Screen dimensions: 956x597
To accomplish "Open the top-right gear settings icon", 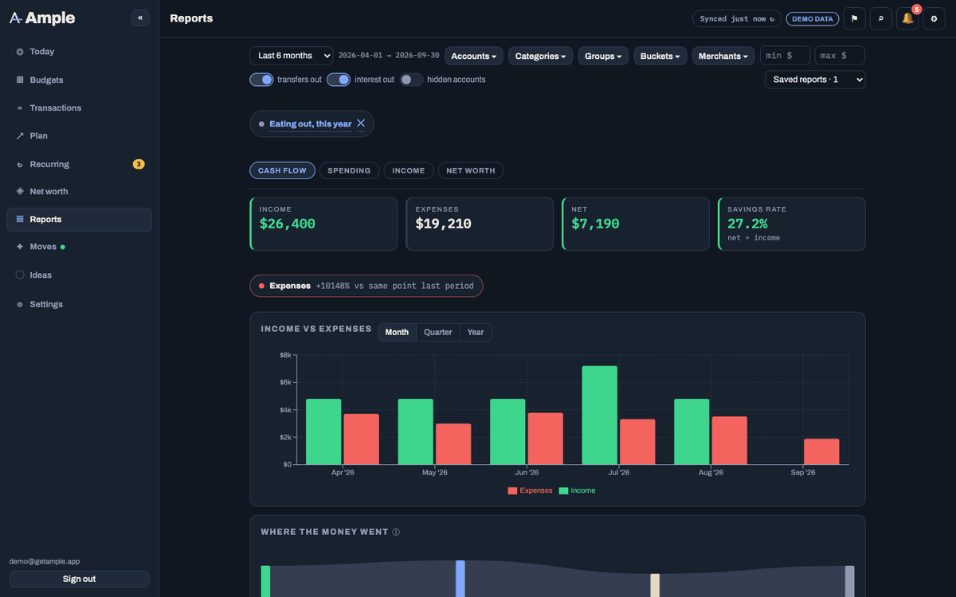I will click(934, 18).
